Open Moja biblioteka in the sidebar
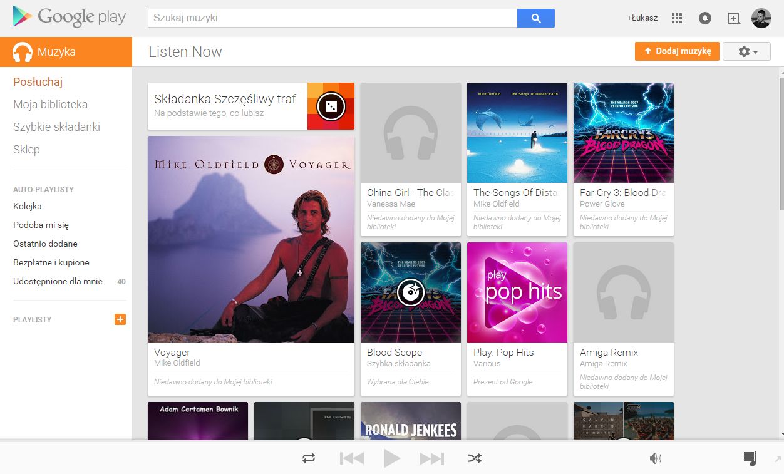 (51, 105)
